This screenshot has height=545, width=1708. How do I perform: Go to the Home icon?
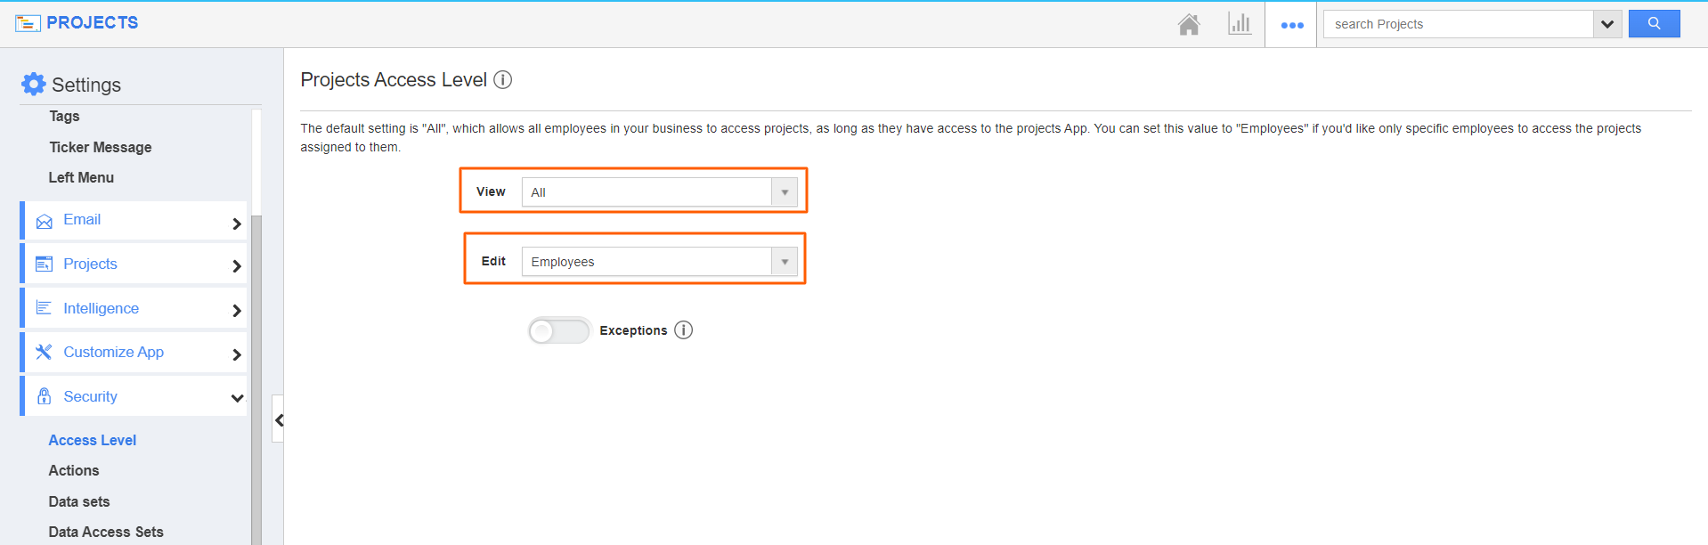(x=1188, y=24)
